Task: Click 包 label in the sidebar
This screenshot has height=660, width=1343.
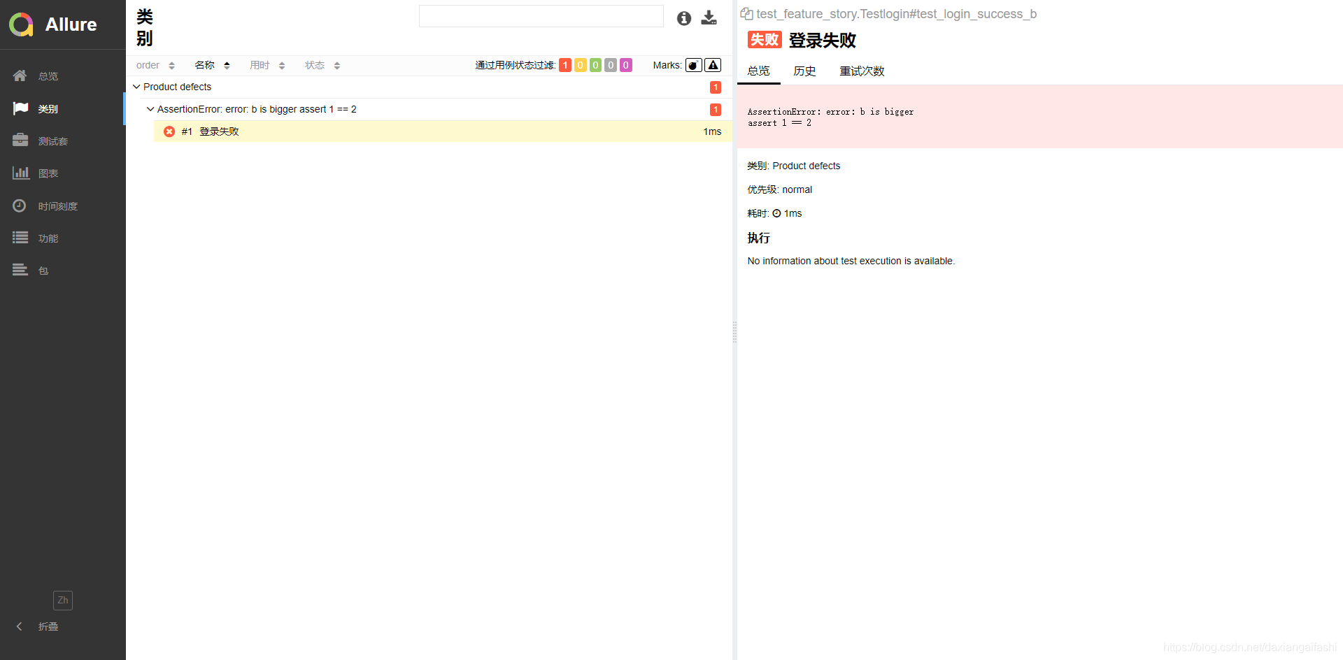Action: (43, 271)
